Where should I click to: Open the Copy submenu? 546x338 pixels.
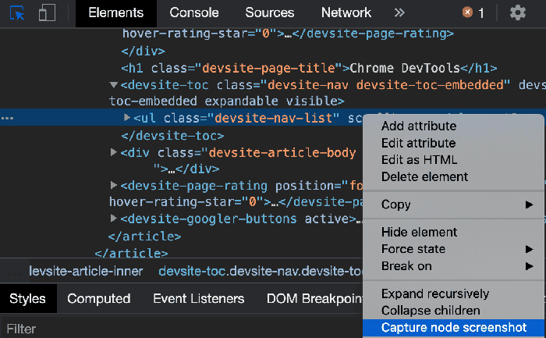397,205
